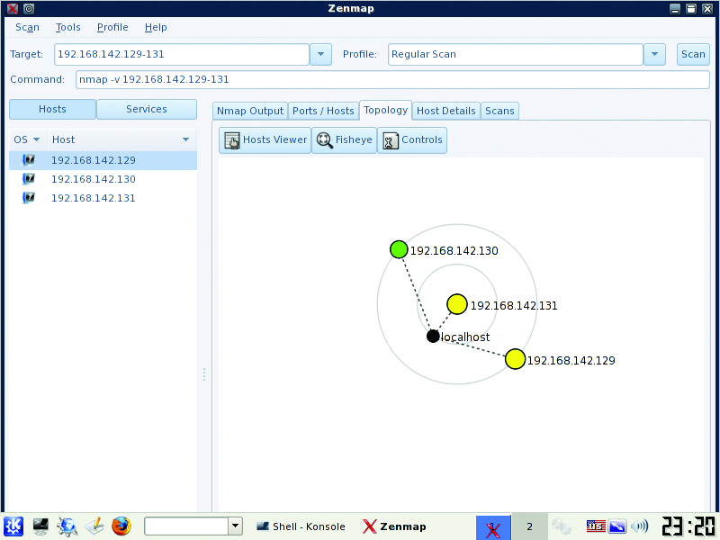This screenshot has height=540, width=720.
Task: Click yellow node for 192.168.142.131
Action: tap(457, 305)
